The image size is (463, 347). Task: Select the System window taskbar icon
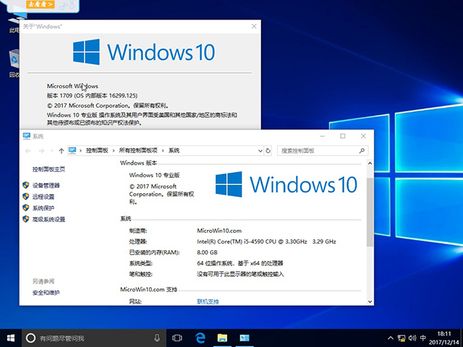(x=245, y=338)
